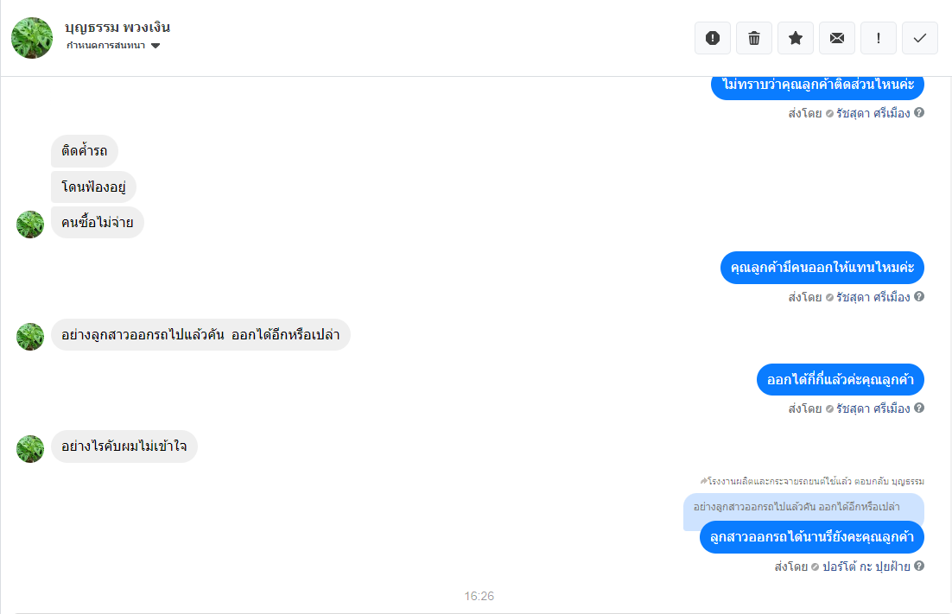Open บุญธรรม พวงเงิน contact name
The image size is (952, 614).
click(x=117, y=28)
